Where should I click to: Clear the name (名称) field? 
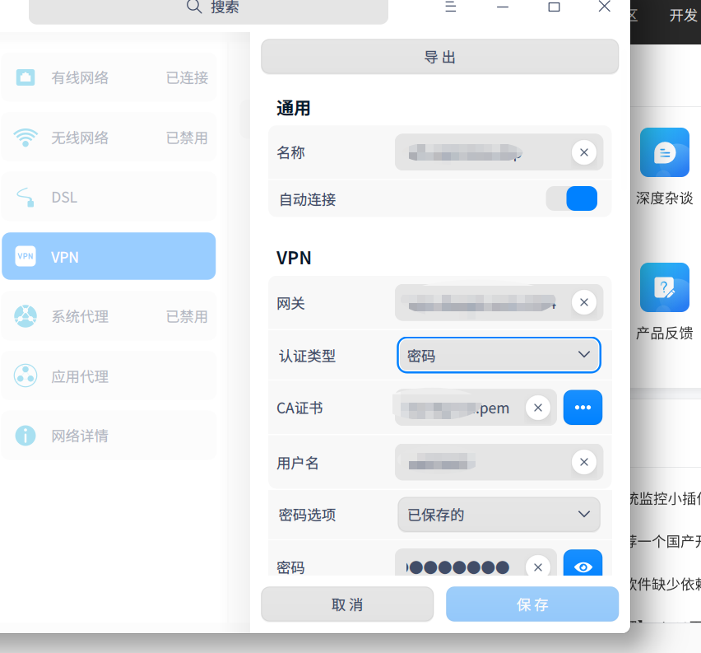point(584,152)
